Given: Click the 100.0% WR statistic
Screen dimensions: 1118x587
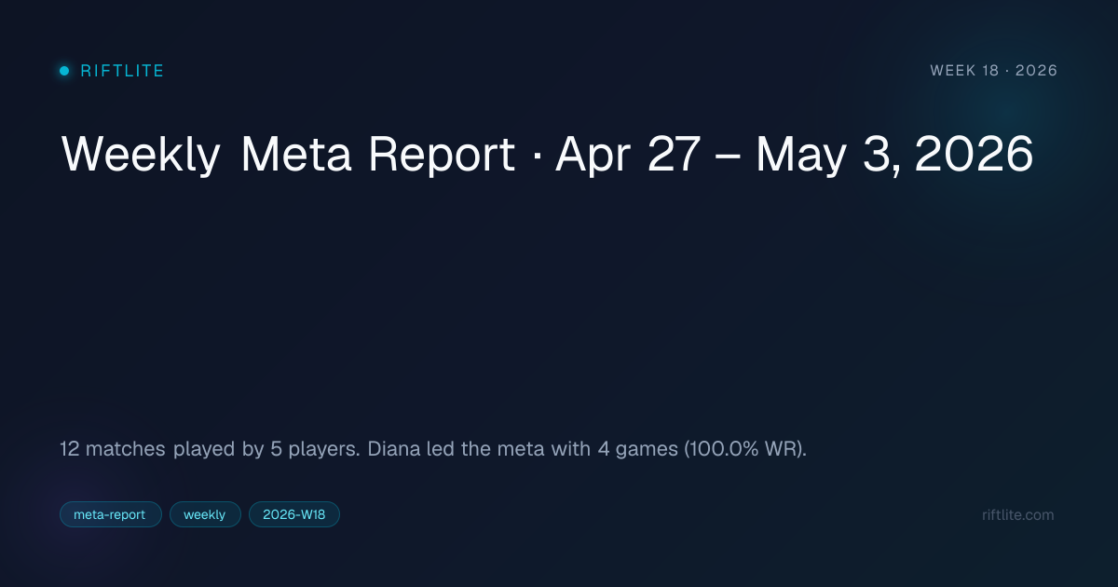Looking at the screenshot, I should click(743, 449).
